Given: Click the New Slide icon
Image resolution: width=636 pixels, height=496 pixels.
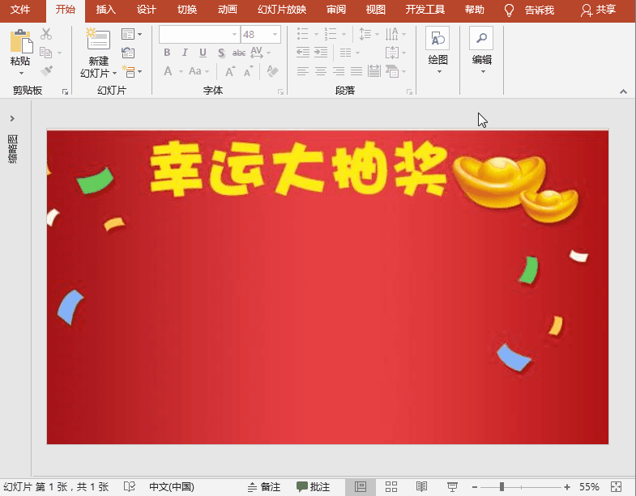Looking at the screenshot, I should 98,40.
